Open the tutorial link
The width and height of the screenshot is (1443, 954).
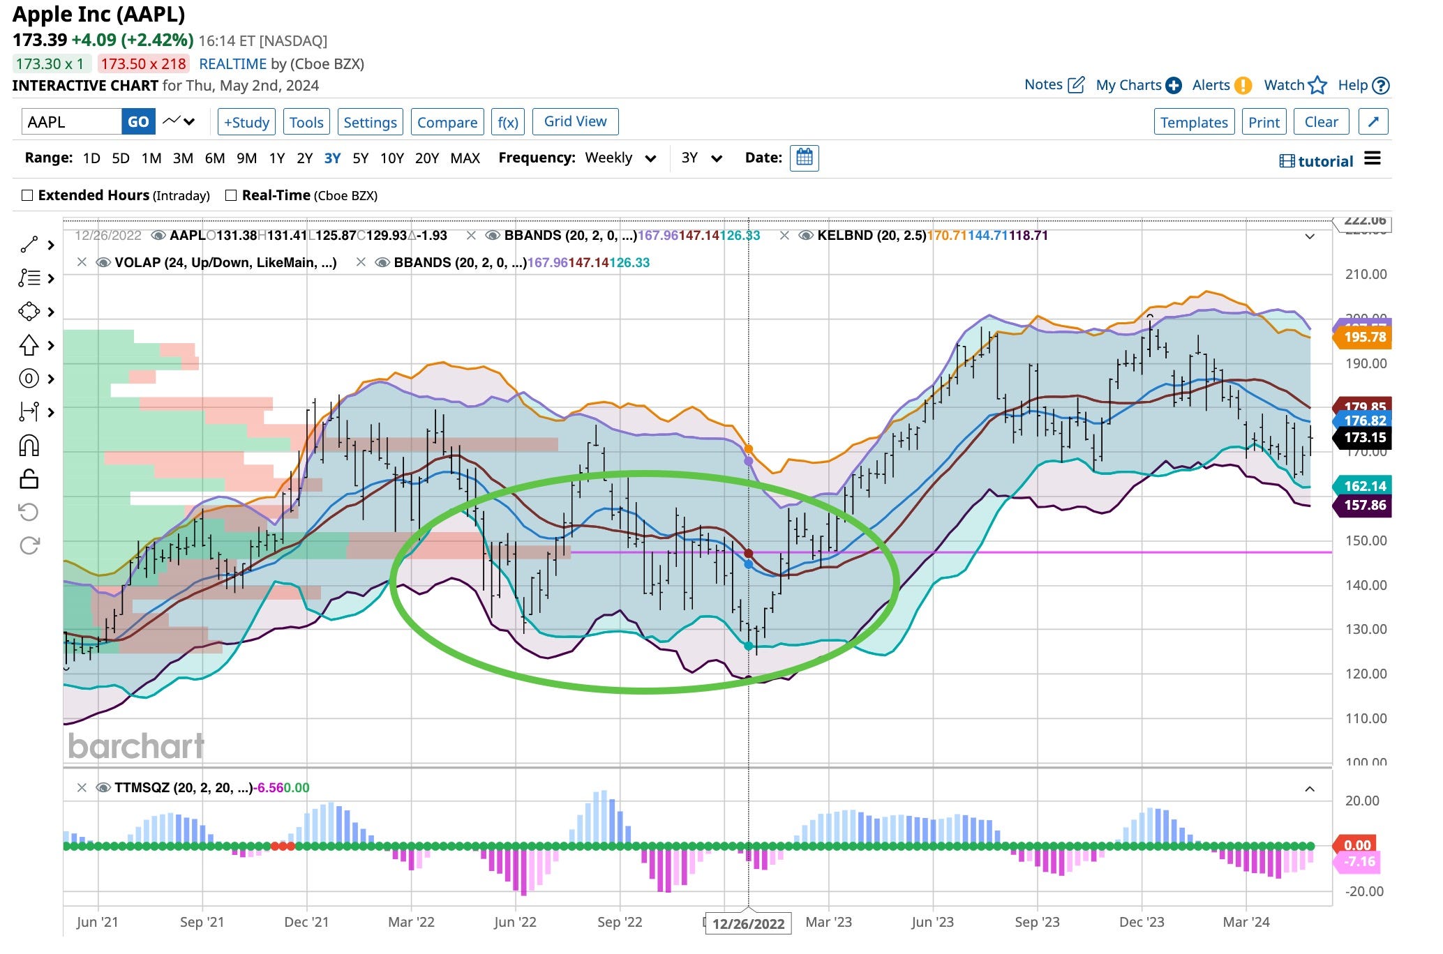coord(1317,161)
